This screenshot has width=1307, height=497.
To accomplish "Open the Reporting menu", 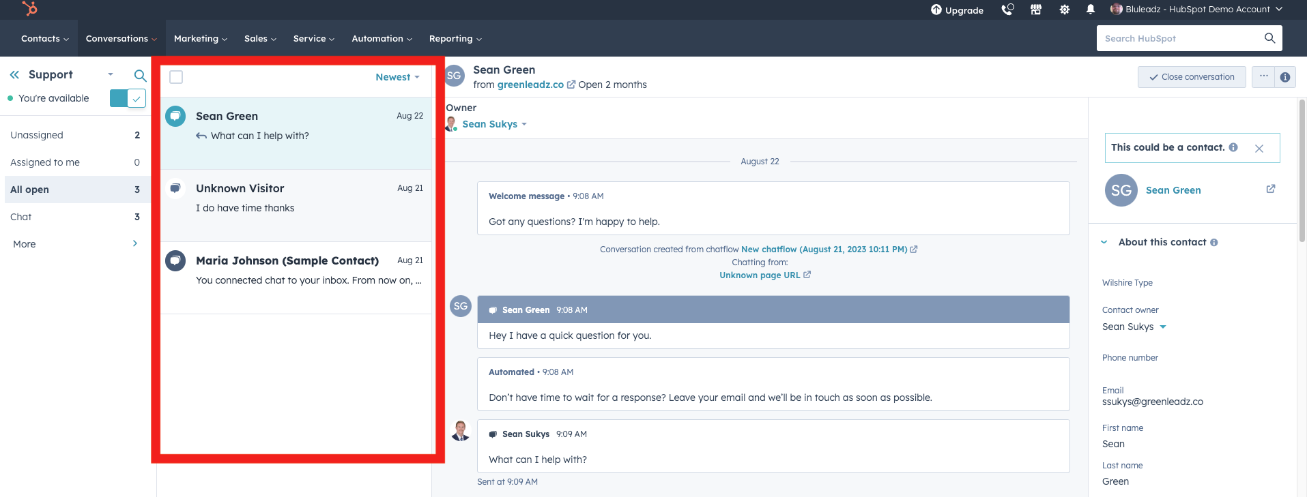I will pyautogui.click(x=455, y=38).
